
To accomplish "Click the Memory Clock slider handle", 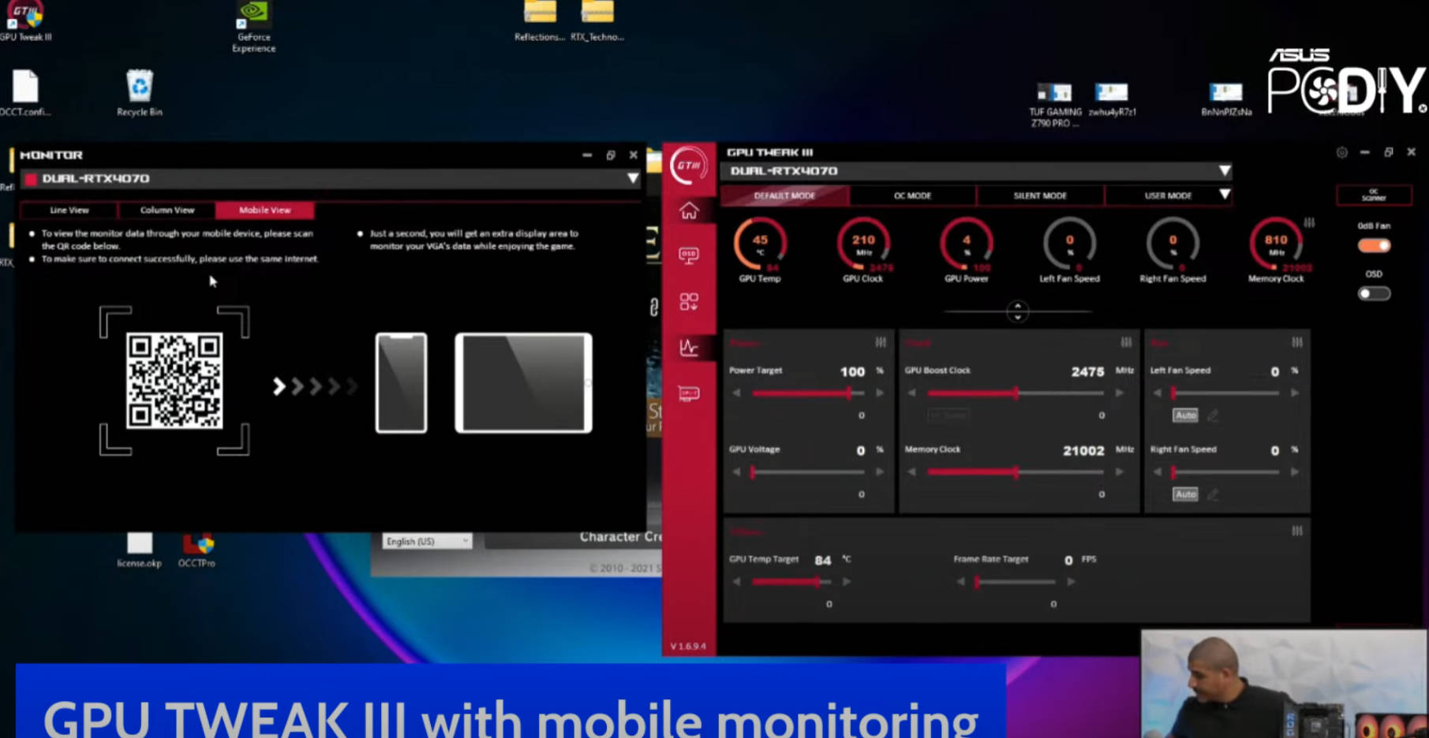I will (x=1016, y=471).
